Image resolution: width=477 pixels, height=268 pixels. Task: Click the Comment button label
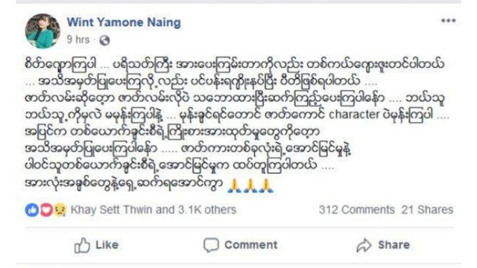pos(251,245)
